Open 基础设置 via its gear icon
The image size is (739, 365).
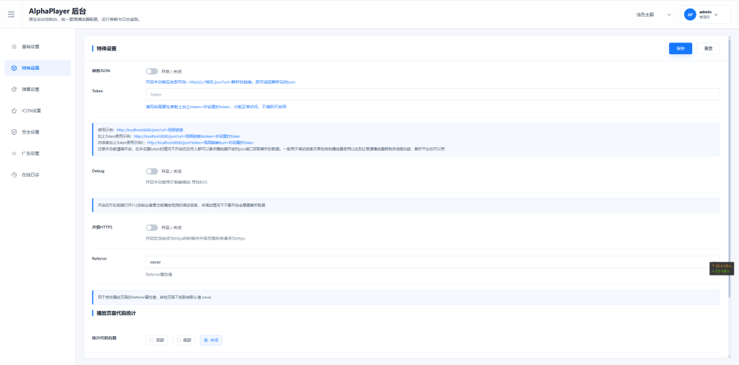pyautogui.click(x=14, y=47)
